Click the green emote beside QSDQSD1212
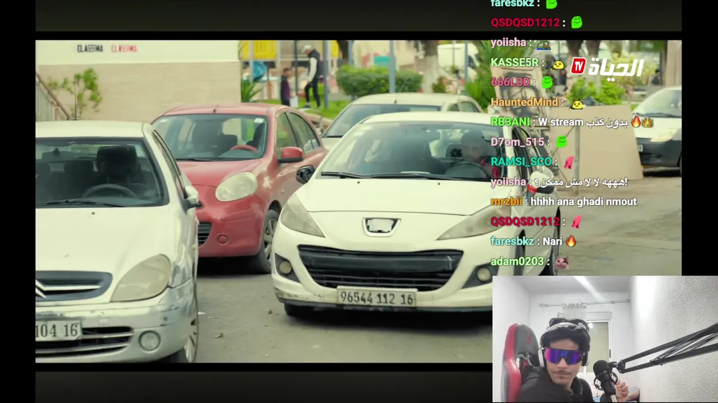 pos(577,22)
